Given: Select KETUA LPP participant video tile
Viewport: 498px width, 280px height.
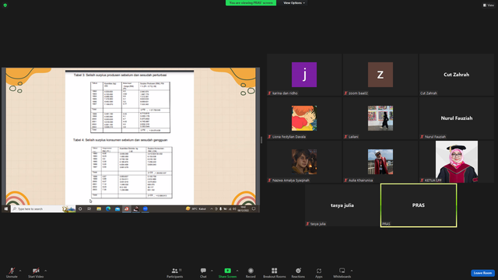Looking at the screenshot, I should [x=457, y=162].
